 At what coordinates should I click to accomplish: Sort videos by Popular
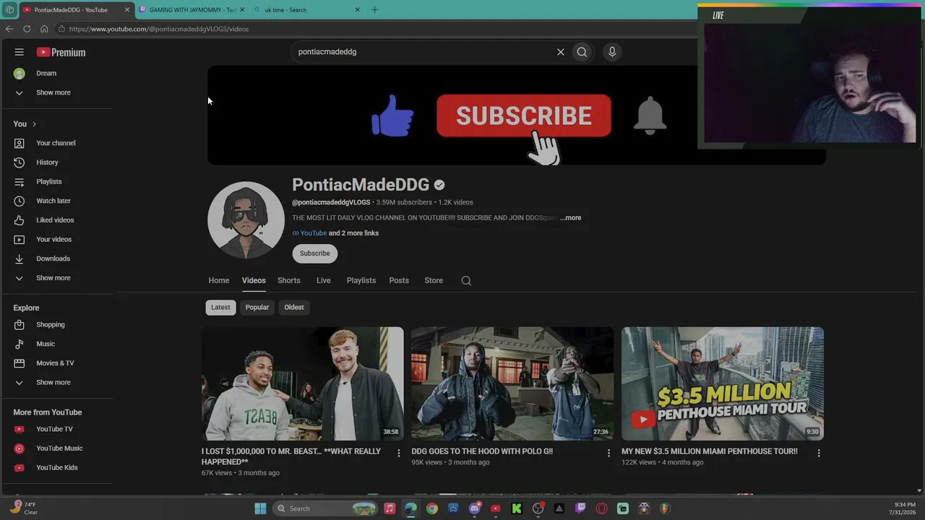point(257,308)
